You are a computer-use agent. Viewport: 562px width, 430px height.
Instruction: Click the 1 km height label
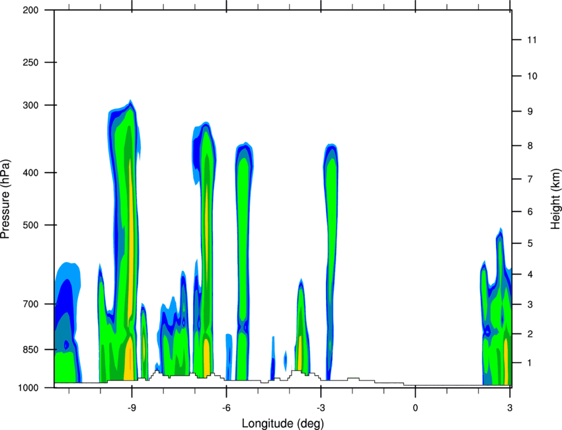click(530, 363)
